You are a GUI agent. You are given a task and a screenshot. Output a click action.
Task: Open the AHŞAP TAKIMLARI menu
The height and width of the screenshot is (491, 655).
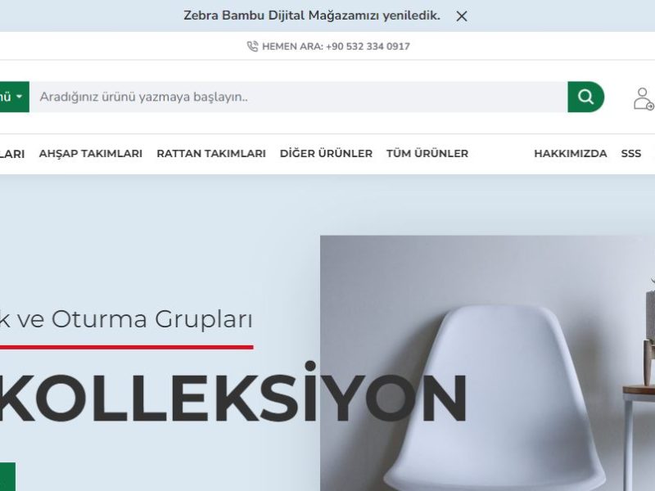tap(91, 154)
